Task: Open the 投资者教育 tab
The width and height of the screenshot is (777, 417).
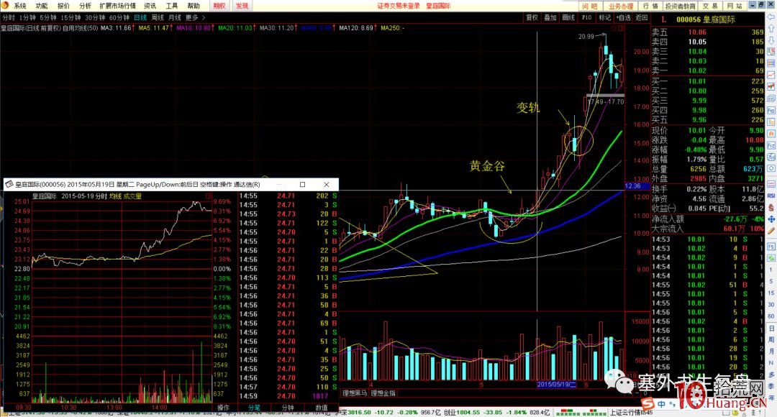Action: 680,6
